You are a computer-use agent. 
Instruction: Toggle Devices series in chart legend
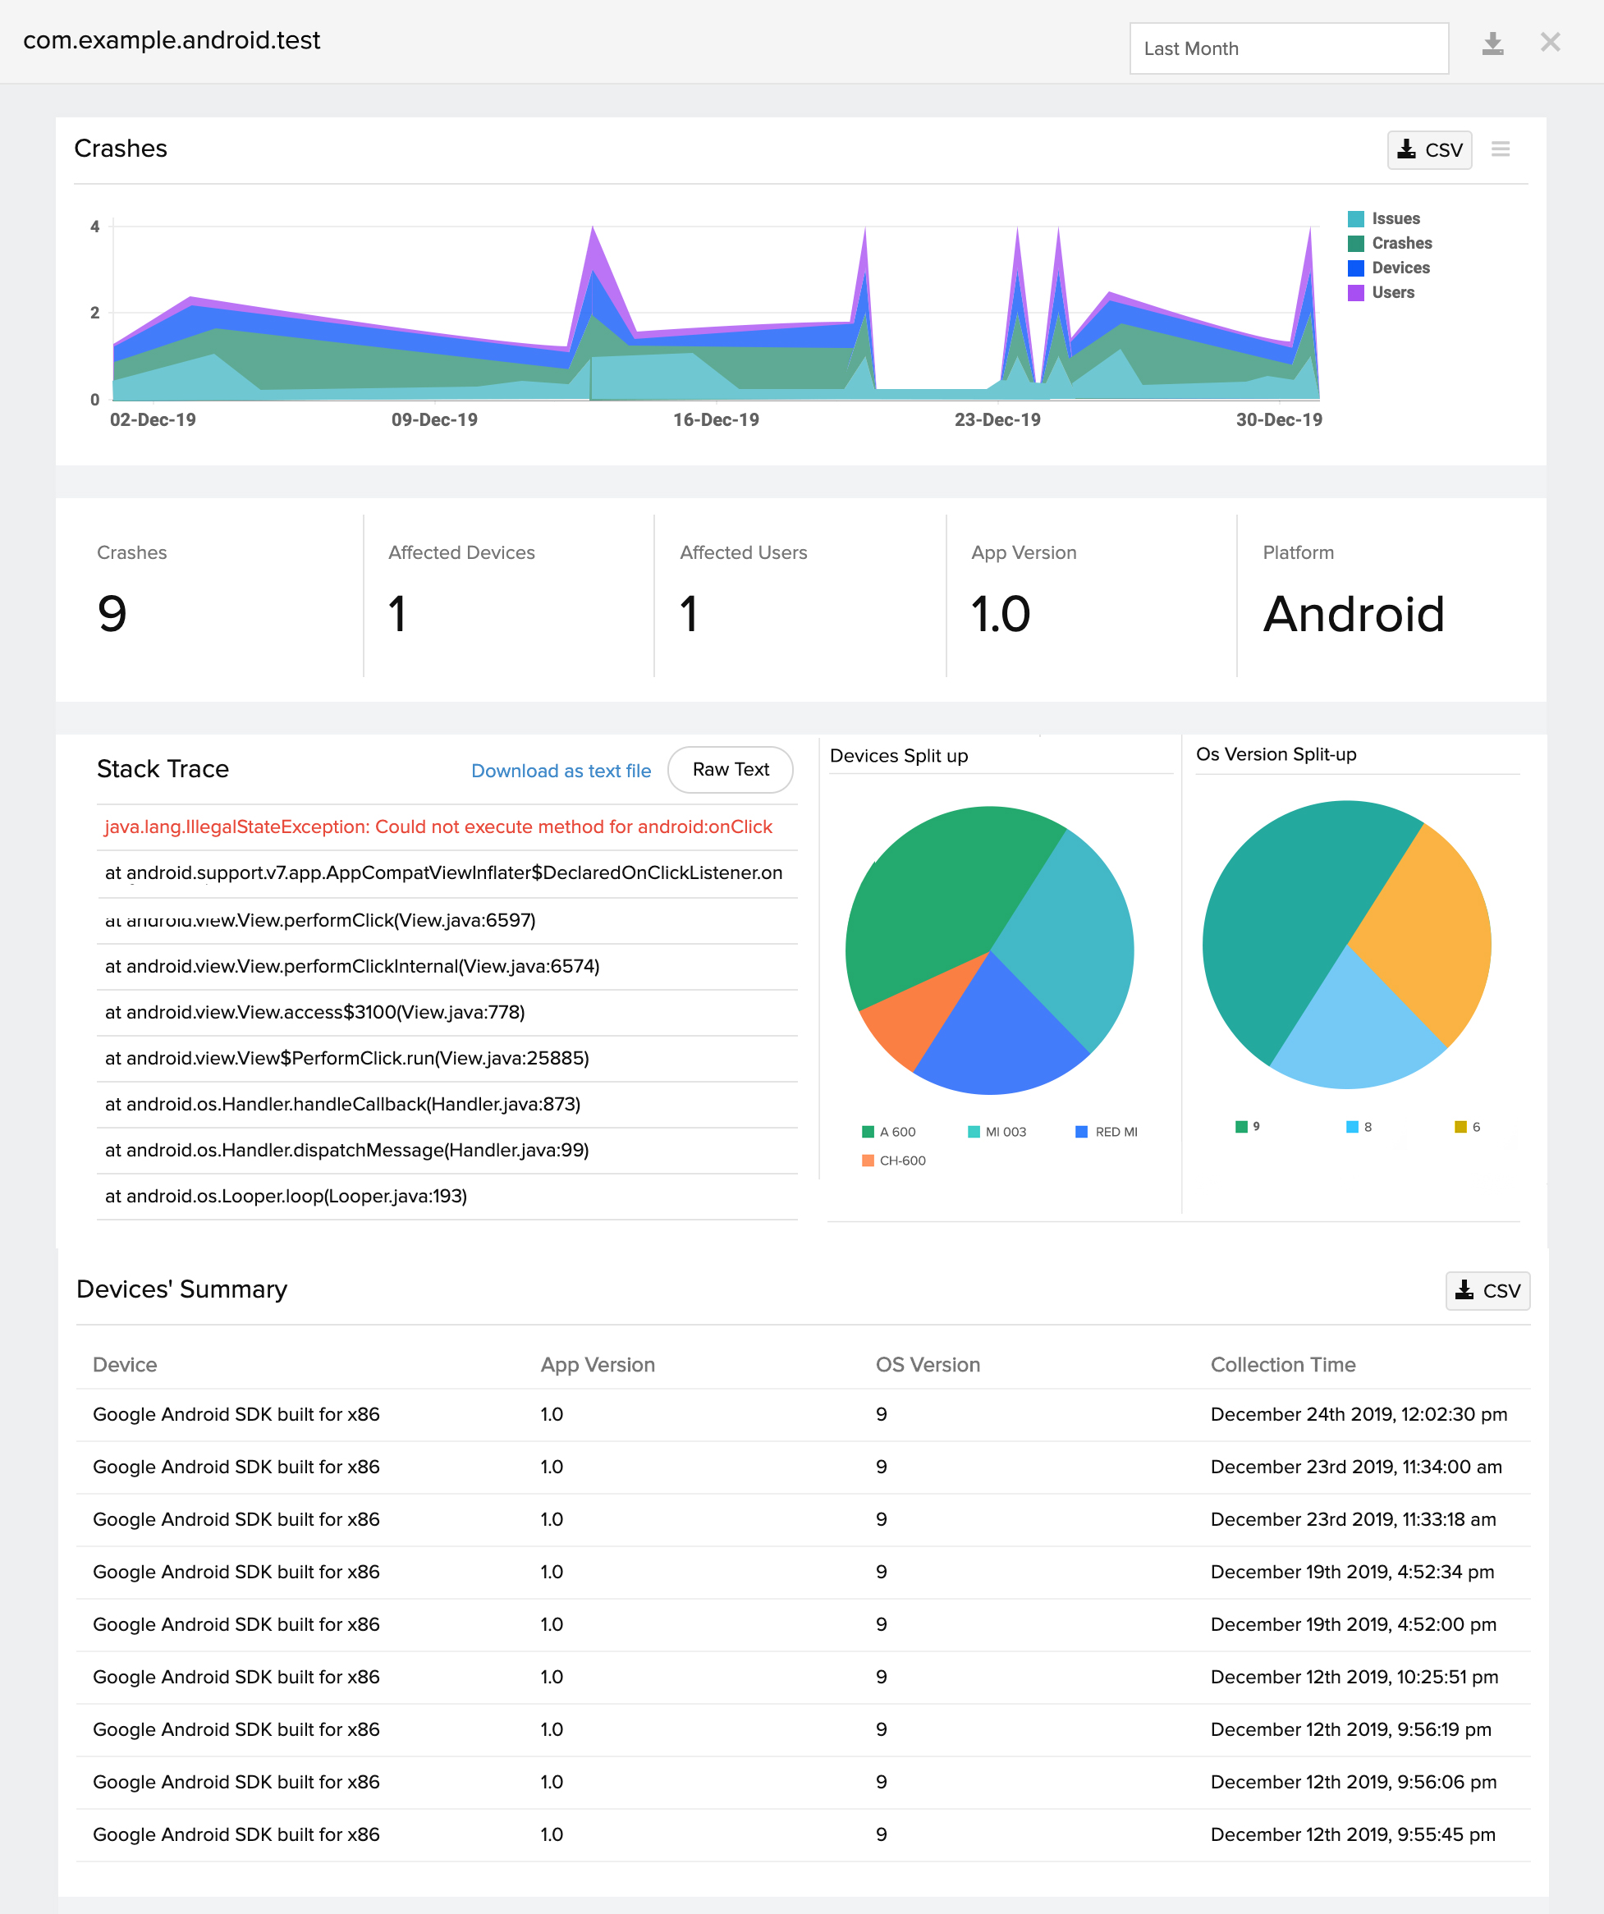pos(1400,268)
